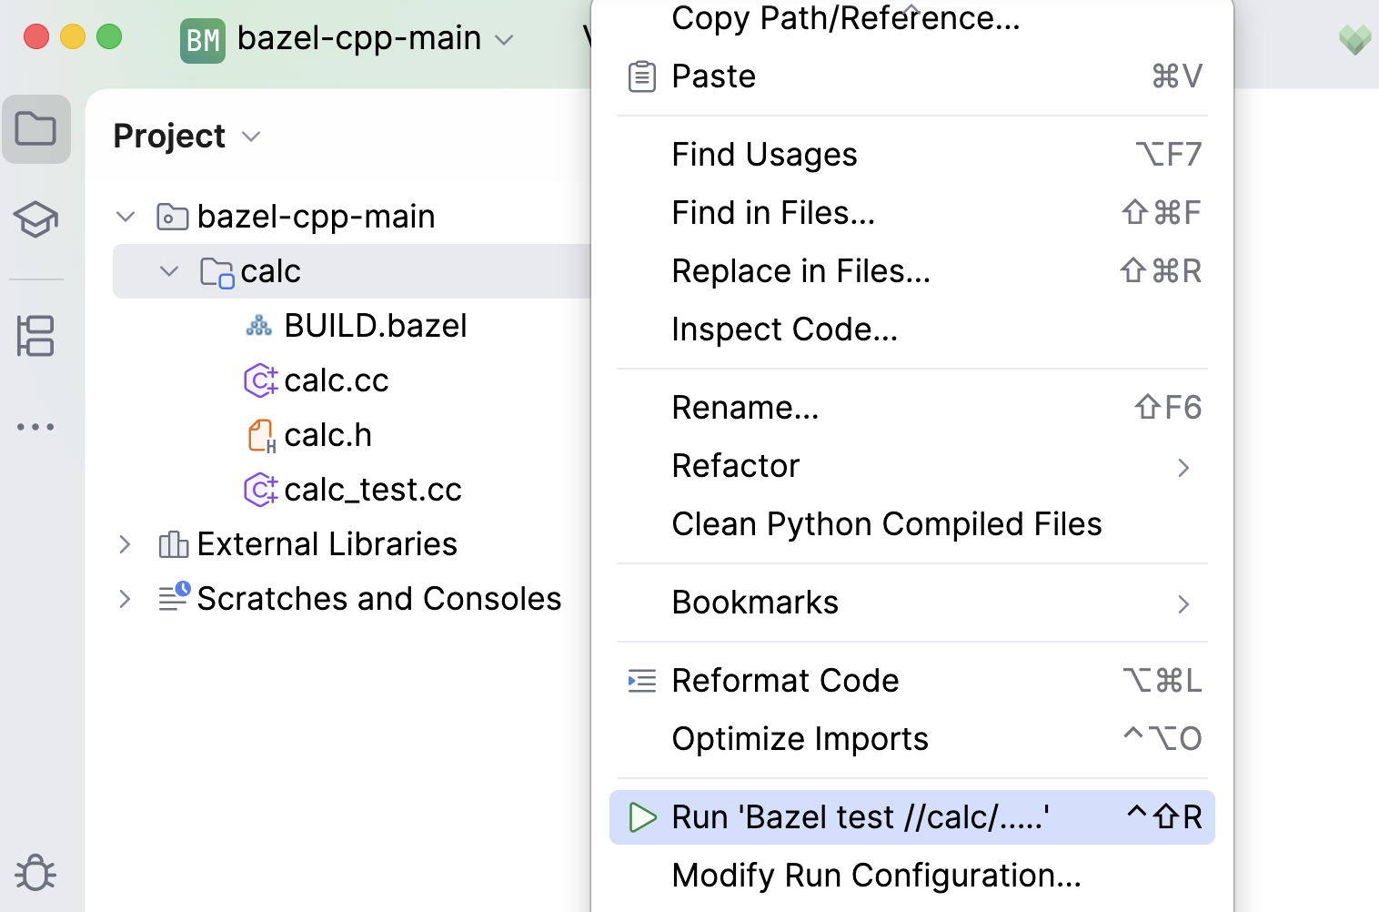Select Find Usages menu item

[x=912, y=155]
